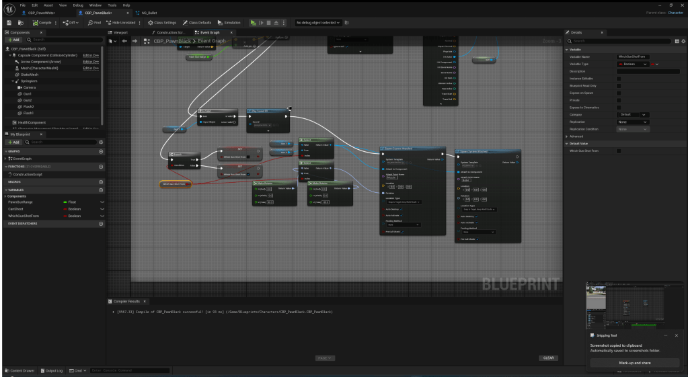The height and width of the screenshot is (377, 688).
Task: Clear the compiler results with CLEAR
Action: click(547, 358)
